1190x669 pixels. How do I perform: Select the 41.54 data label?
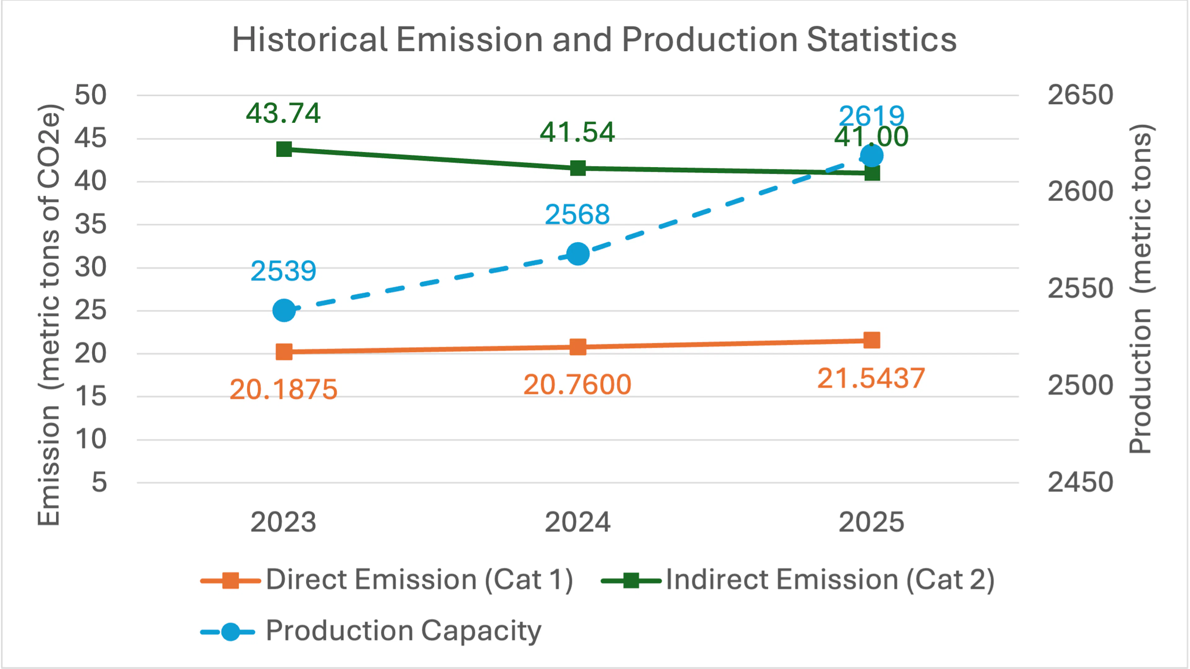pos(577,132)
